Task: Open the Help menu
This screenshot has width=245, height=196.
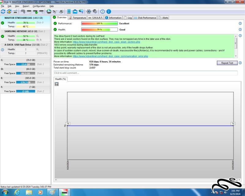Action: point(51,6)
